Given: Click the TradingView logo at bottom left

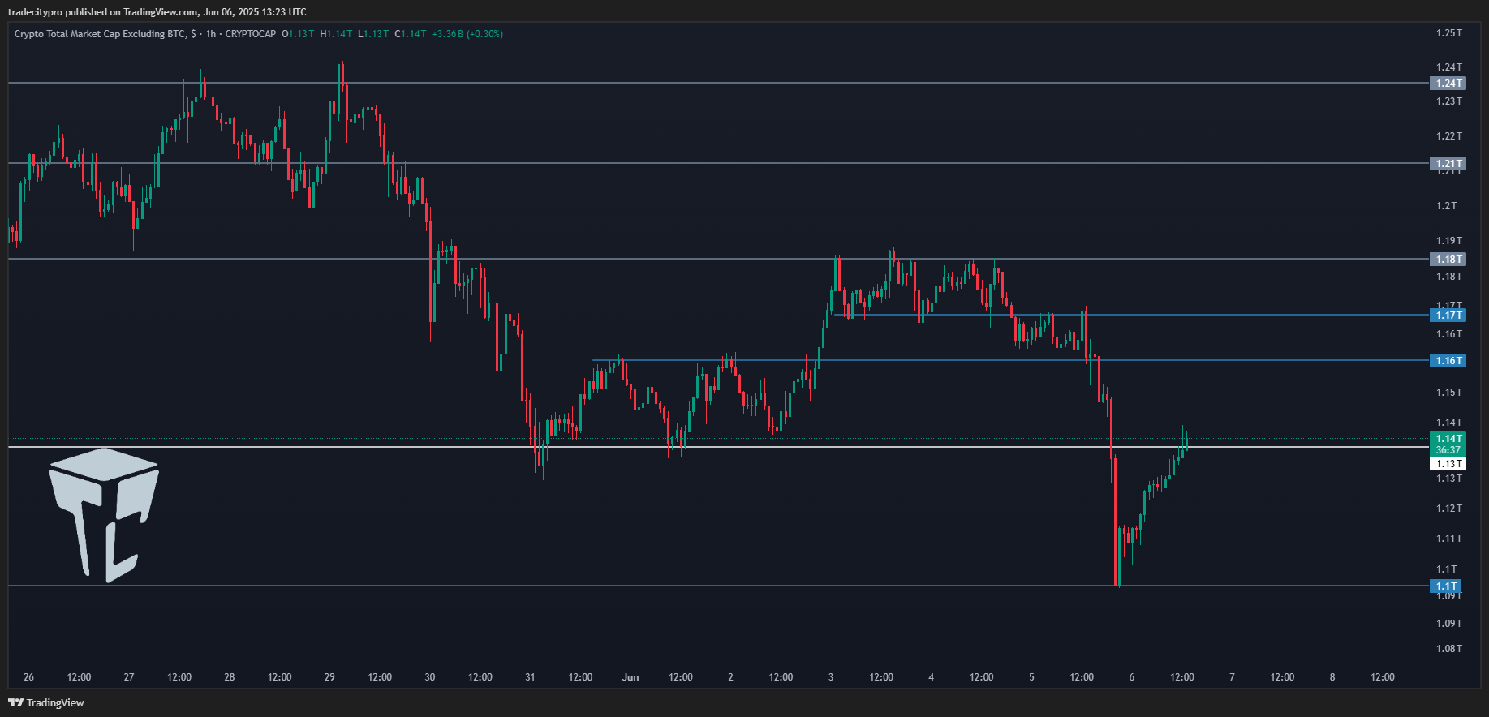Looking at the screenshot, I should pos(46,702).
